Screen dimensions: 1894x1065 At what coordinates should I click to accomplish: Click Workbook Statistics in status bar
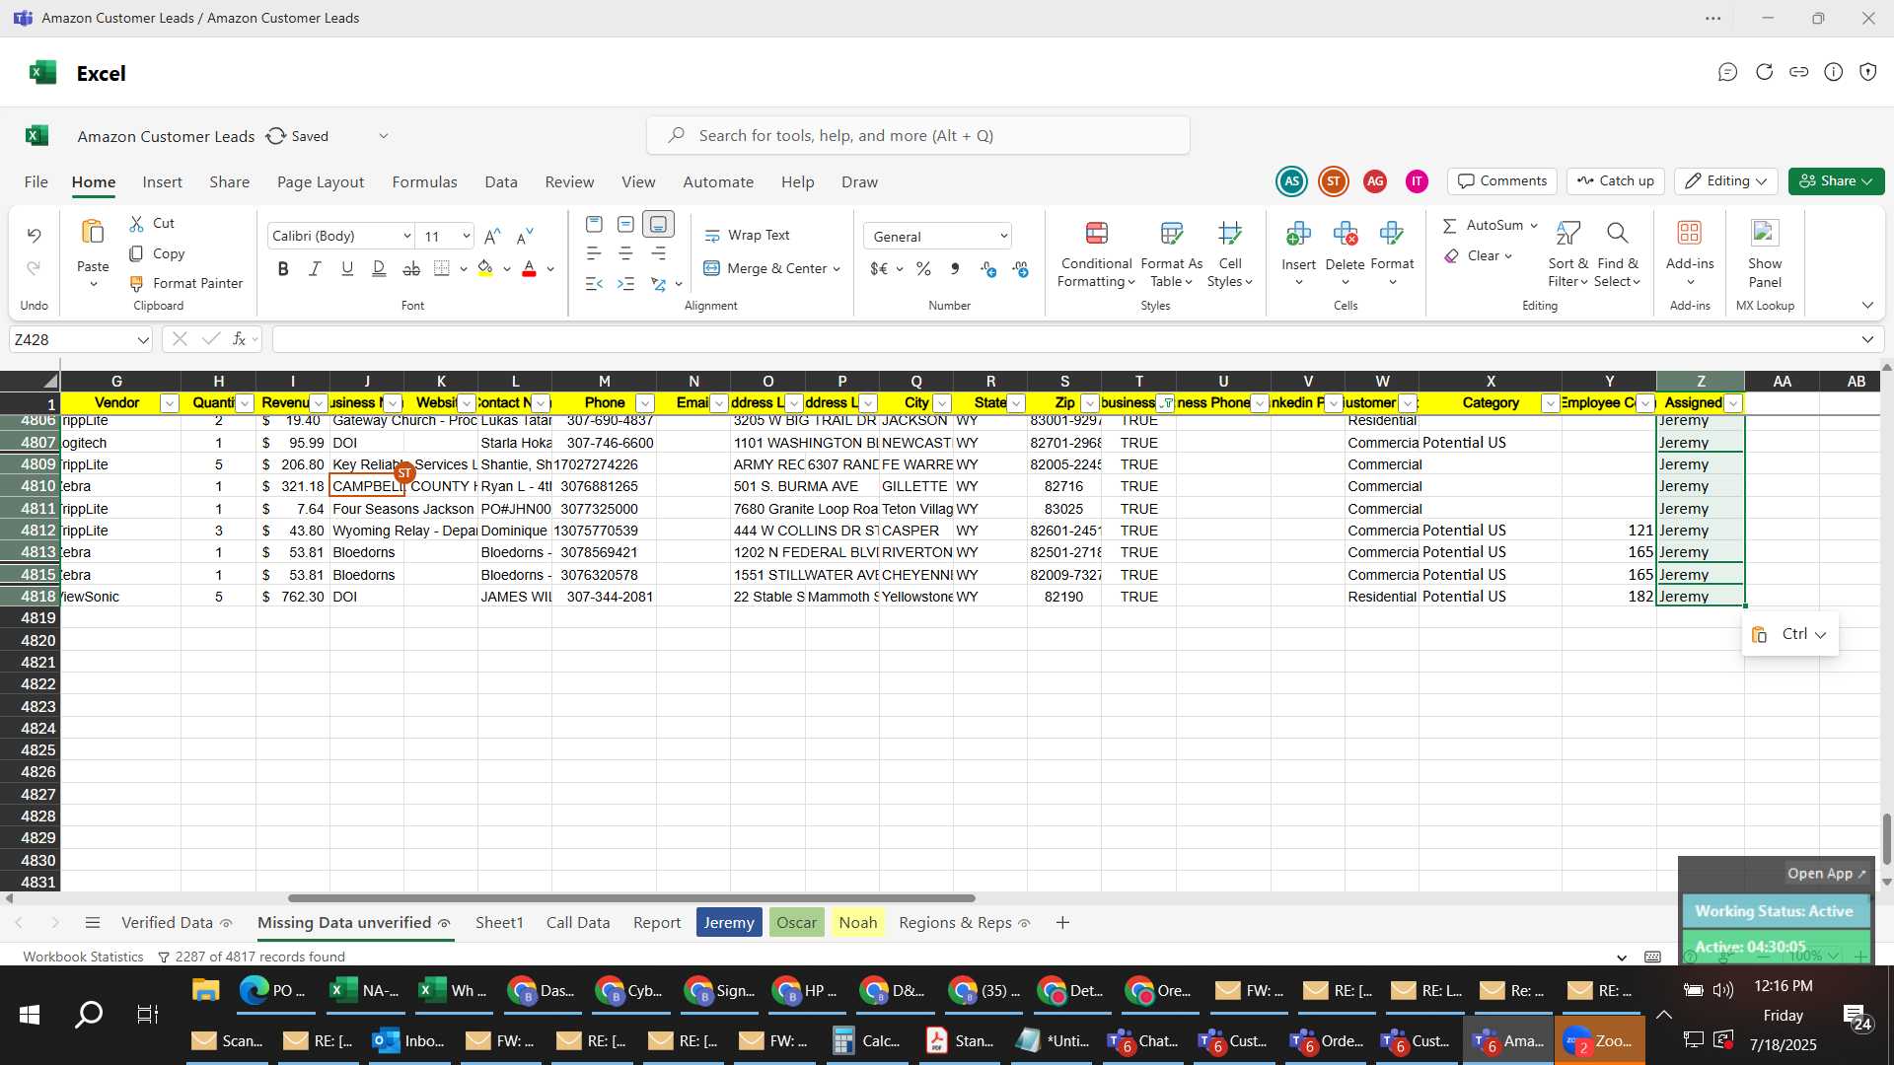pos(83,958)
